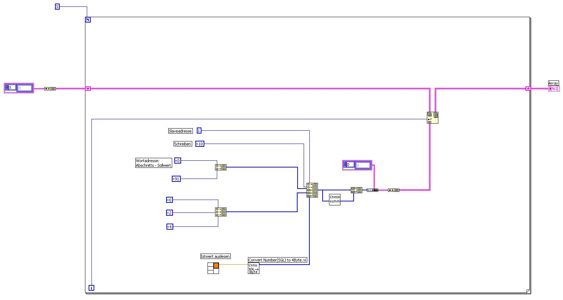Select the Slaveadresse label

point(180,131)
